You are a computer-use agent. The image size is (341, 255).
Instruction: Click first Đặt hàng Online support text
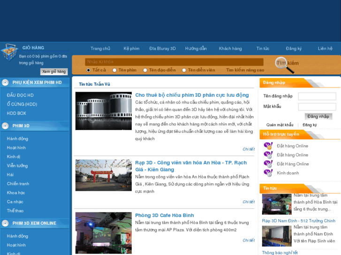pos(292,146)
